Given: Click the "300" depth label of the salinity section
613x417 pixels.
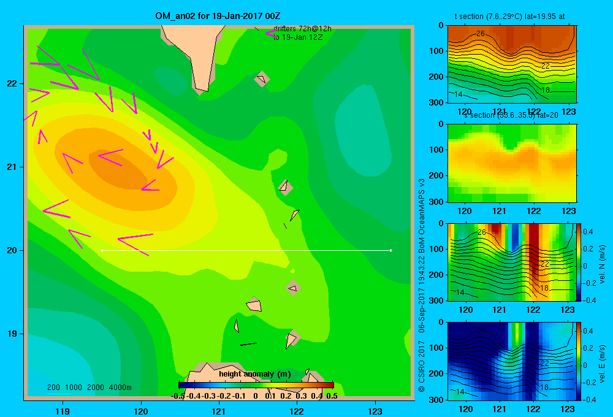Looking at the screenshot, I should coord(436,202).
